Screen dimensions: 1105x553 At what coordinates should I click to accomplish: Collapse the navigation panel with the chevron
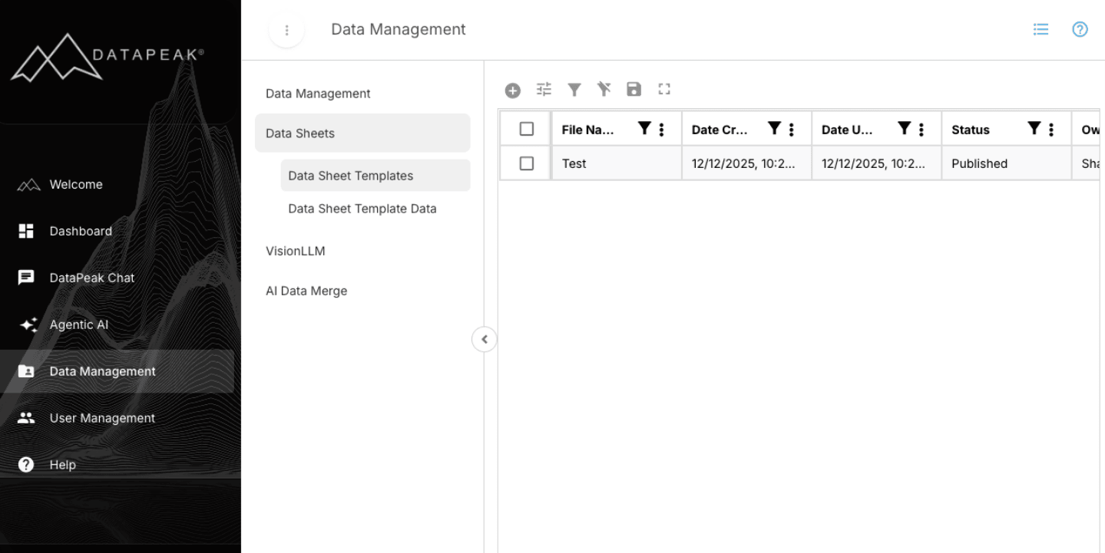[x=484, y=339]
